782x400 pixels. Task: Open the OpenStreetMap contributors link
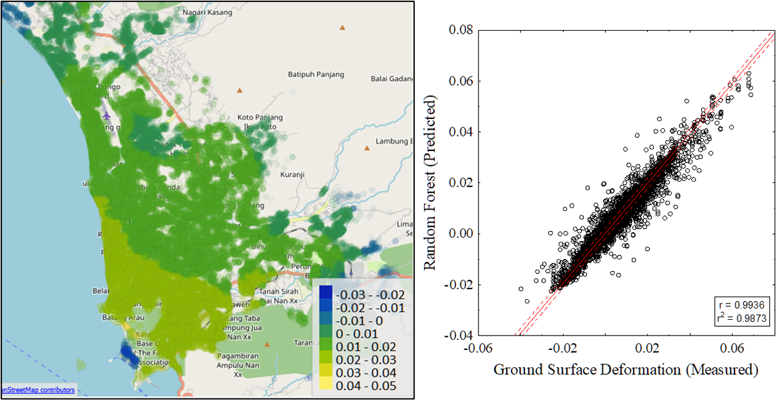click(x=38, y=390)
